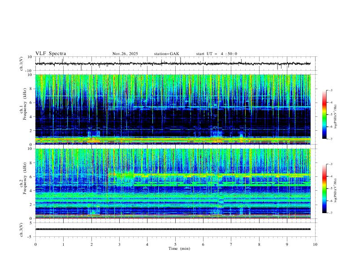Click the 'Time (min)' axis label

(179, 248)
